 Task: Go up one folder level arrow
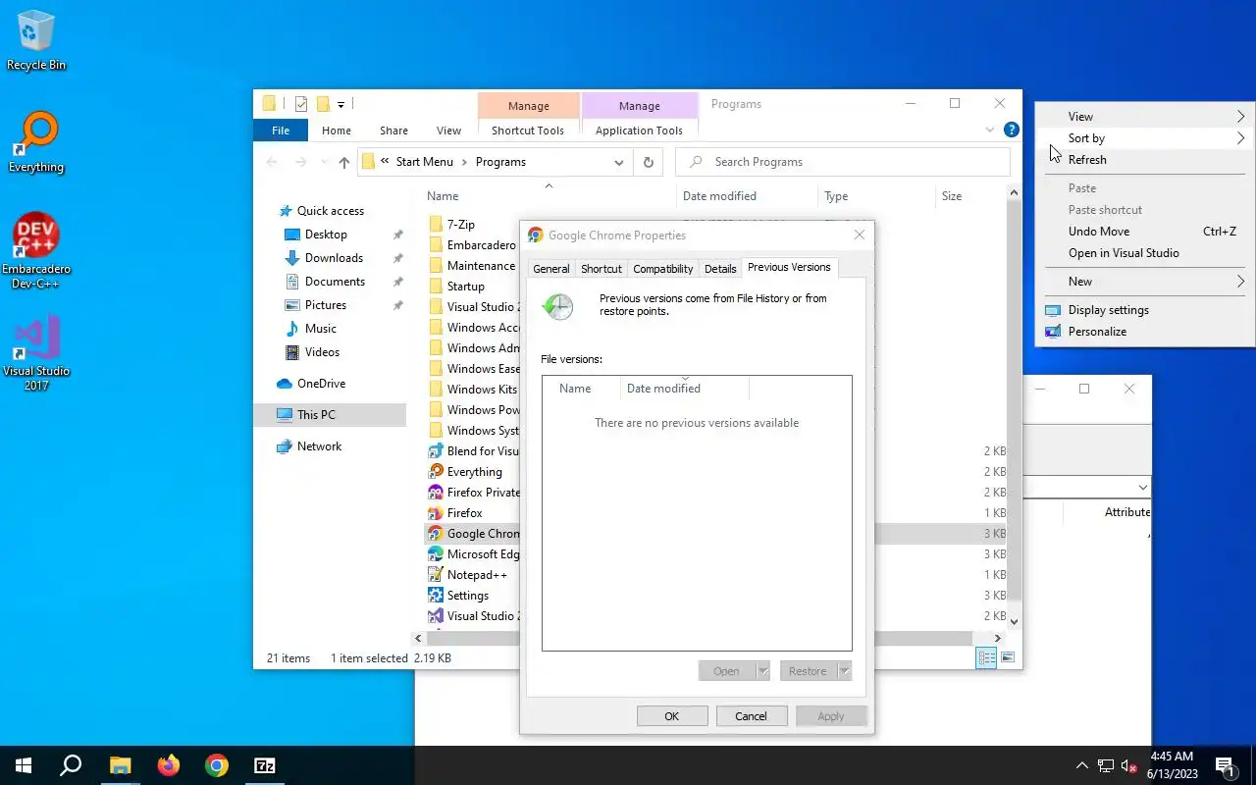[343, 162]
